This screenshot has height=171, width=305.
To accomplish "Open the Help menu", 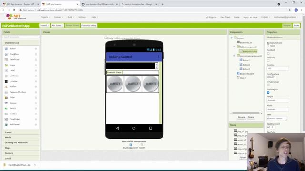I will 95,17.
